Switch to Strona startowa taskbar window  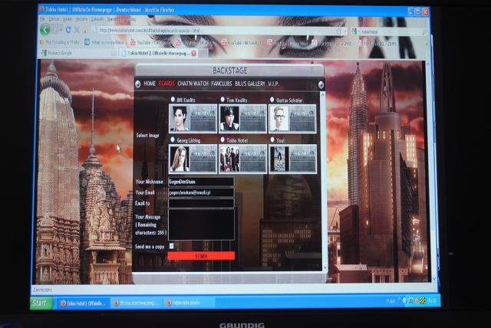click(137, 303)
